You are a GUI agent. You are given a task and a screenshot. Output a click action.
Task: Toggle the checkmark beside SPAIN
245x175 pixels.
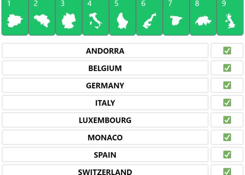point(227,154)
